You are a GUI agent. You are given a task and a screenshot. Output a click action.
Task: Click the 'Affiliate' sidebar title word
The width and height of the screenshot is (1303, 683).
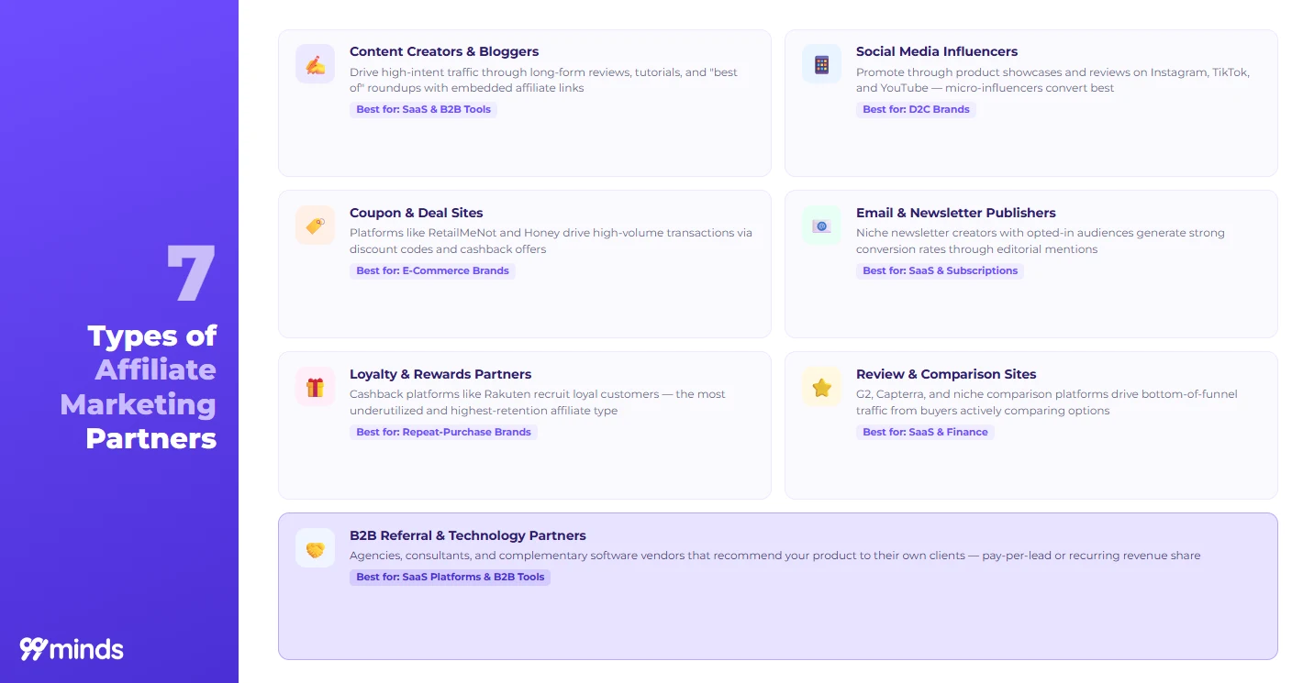[156, 369]
